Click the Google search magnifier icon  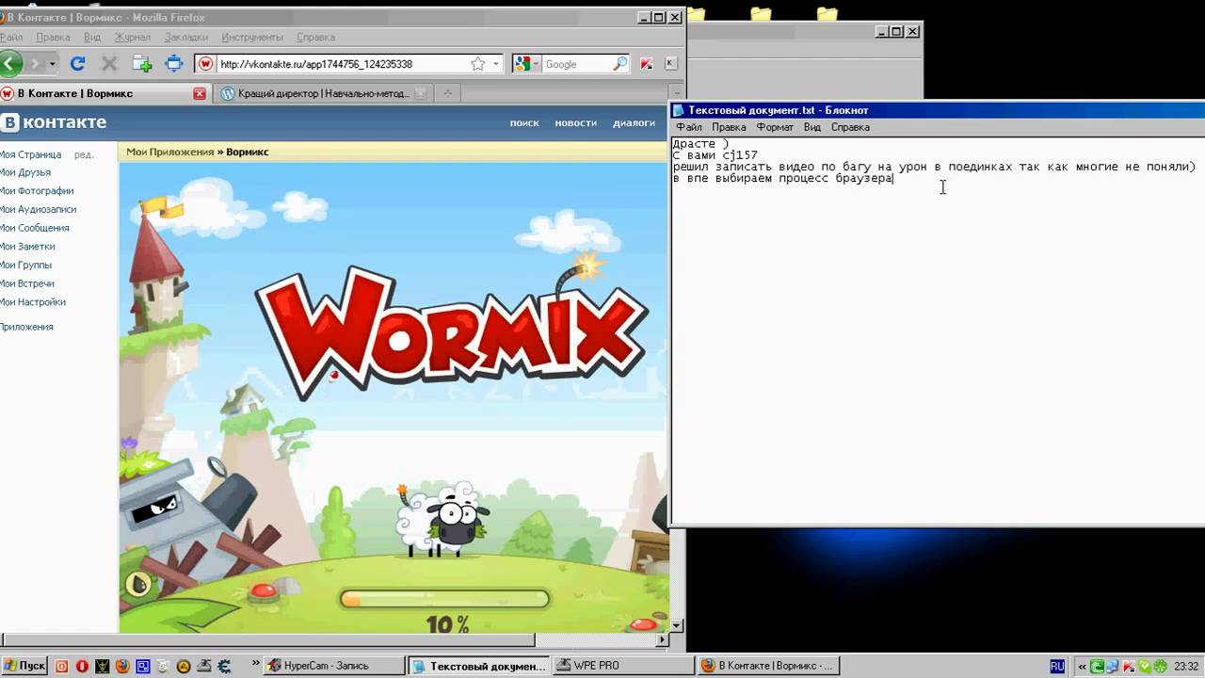pos(620,64)
